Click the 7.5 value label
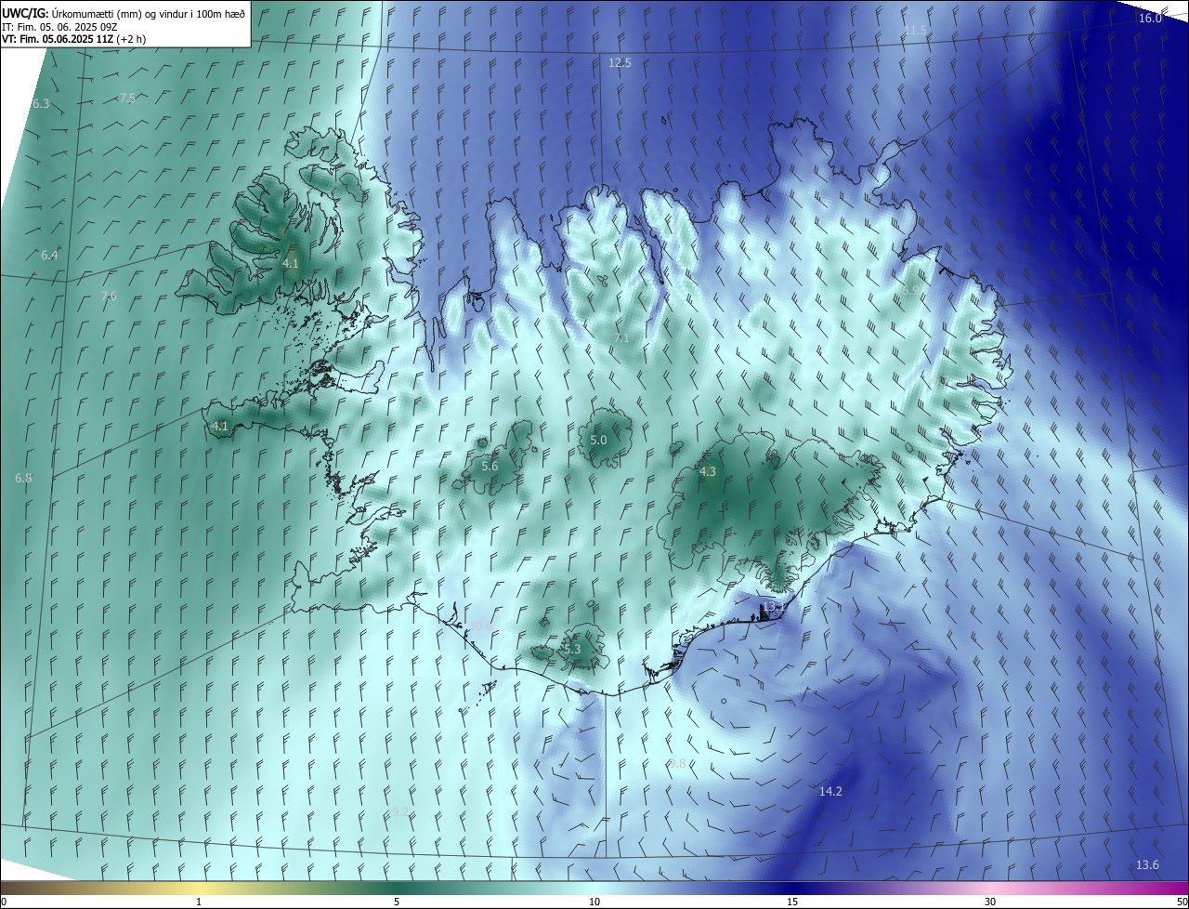 (x=127, y=99)
